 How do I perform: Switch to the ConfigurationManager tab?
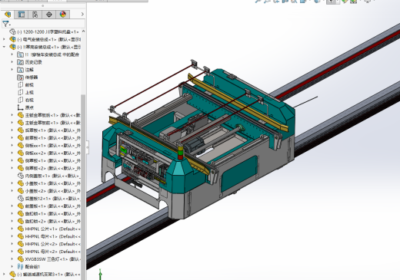[35, 15]
